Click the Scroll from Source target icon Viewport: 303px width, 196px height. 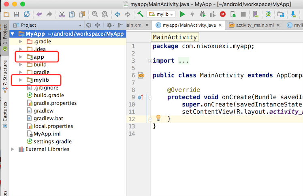89,25
